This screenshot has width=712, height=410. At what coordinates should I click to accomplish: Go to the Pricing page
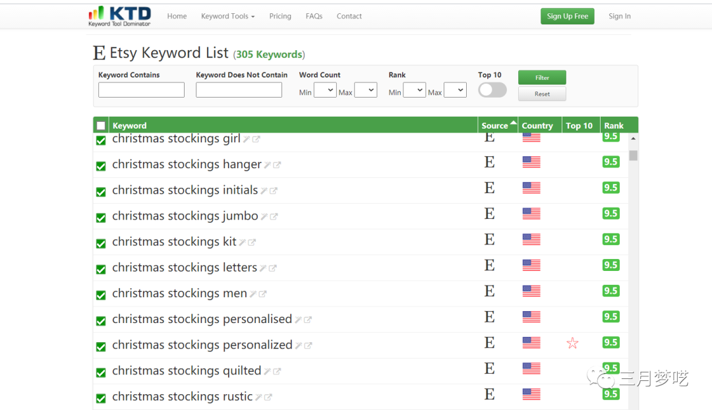click(x=280, y=16)
